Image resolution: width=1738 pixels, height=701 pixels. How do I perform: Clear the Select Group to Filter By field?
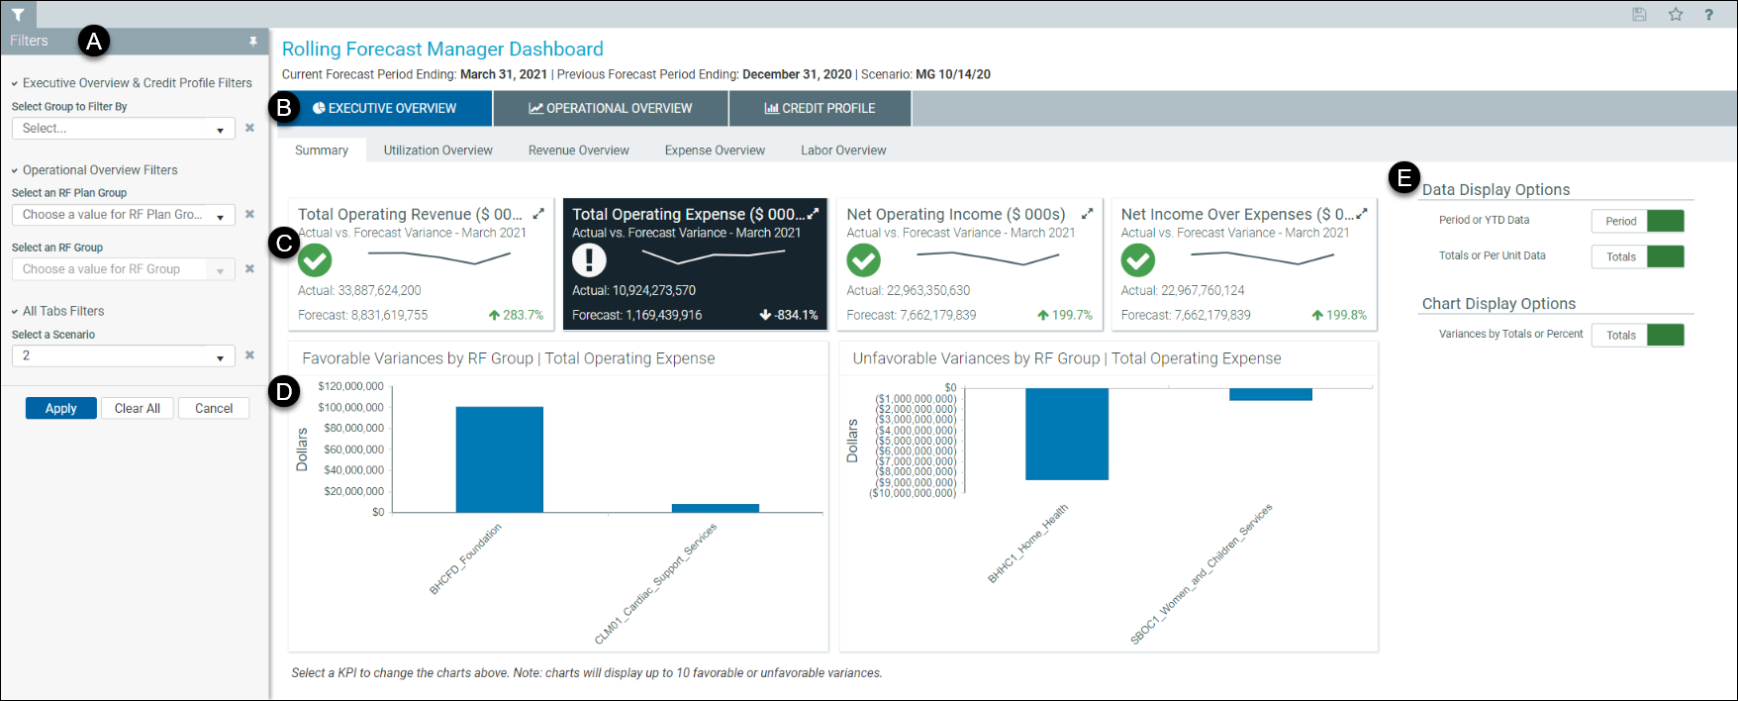click(x=249, y=128)
